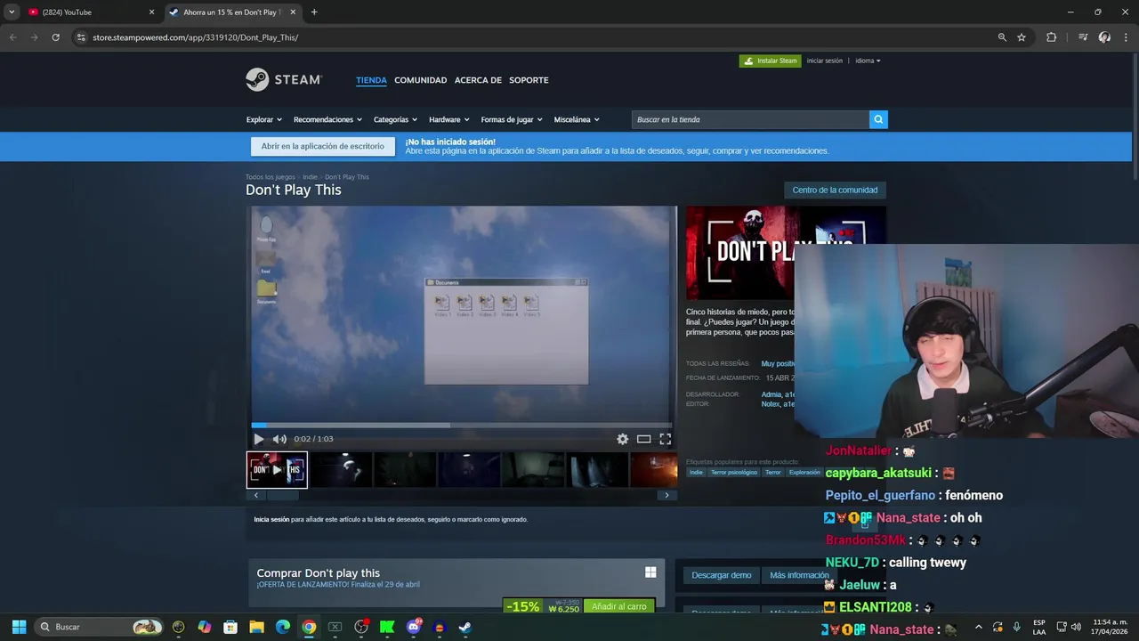The height and width of the screenshot is (641, 1139).
Task: Switch trailer to theater mode
Action: click(x=643, y=439)
